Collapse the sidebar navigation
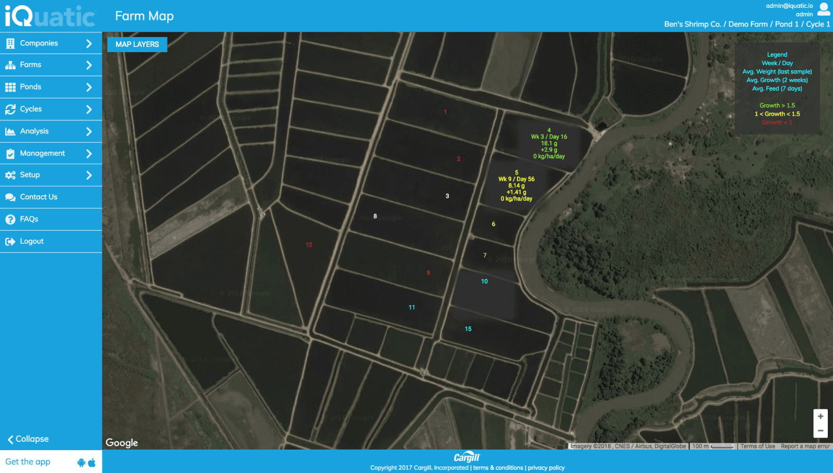This screenshot has width=833, height=473. tap(28, 439)
